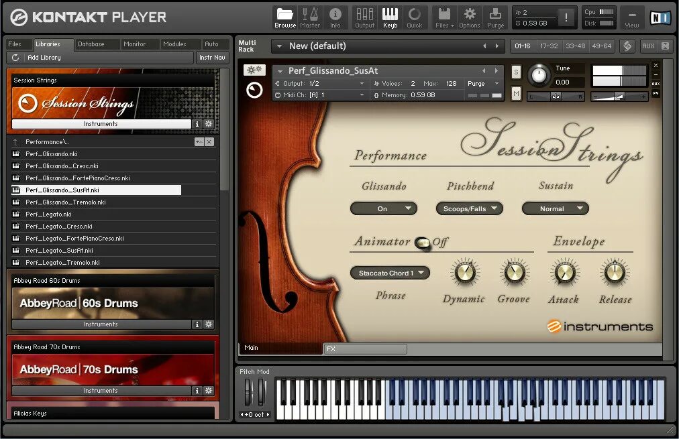
Task: Open Abbey Road 70s Drums settings gear
Action: click(x=209, y=391)
